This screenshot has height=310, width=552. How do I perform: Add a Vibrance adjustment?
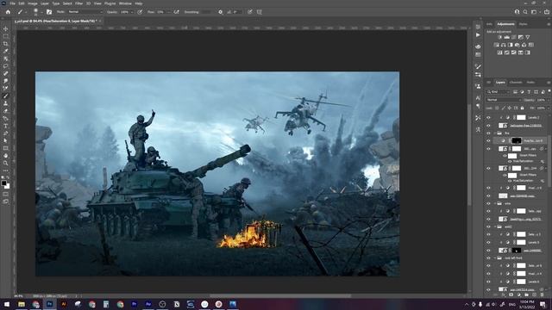click(x=528, y=37)
